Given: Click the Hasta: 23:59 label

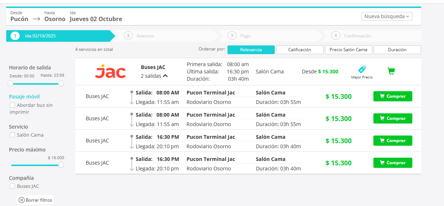Looking at the screenshot, I should 52,76.
